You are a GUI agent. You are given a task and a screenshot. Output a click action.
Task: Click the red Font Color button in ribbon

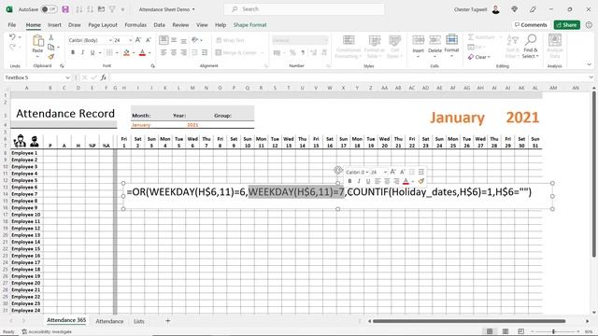pos(142,52)
